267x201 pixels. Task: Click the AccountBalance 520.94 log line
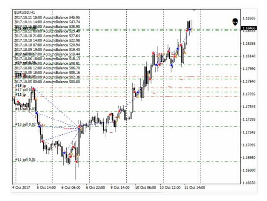[47, 45]
